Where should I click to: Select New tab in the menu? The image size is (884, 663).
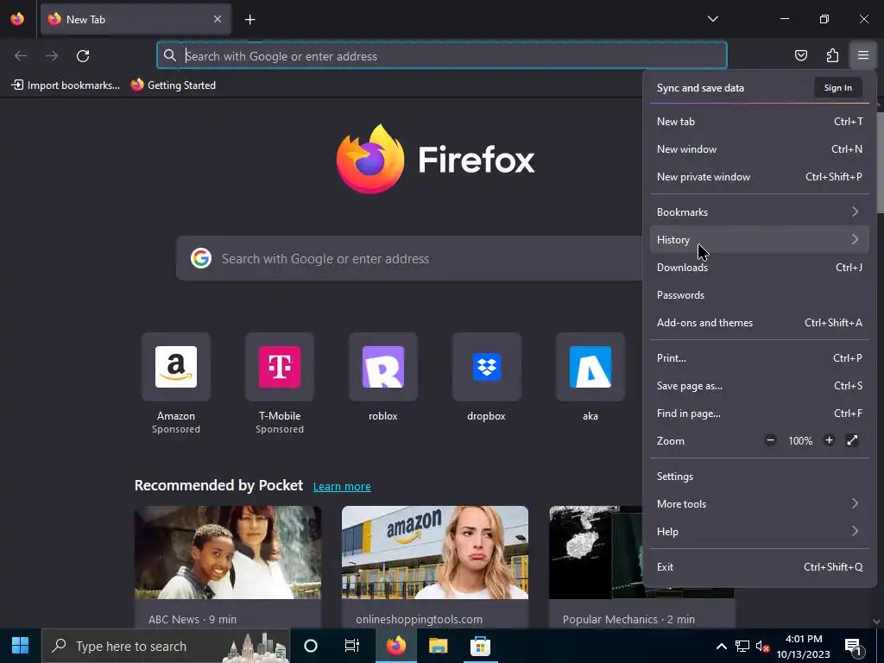(760, 121)
